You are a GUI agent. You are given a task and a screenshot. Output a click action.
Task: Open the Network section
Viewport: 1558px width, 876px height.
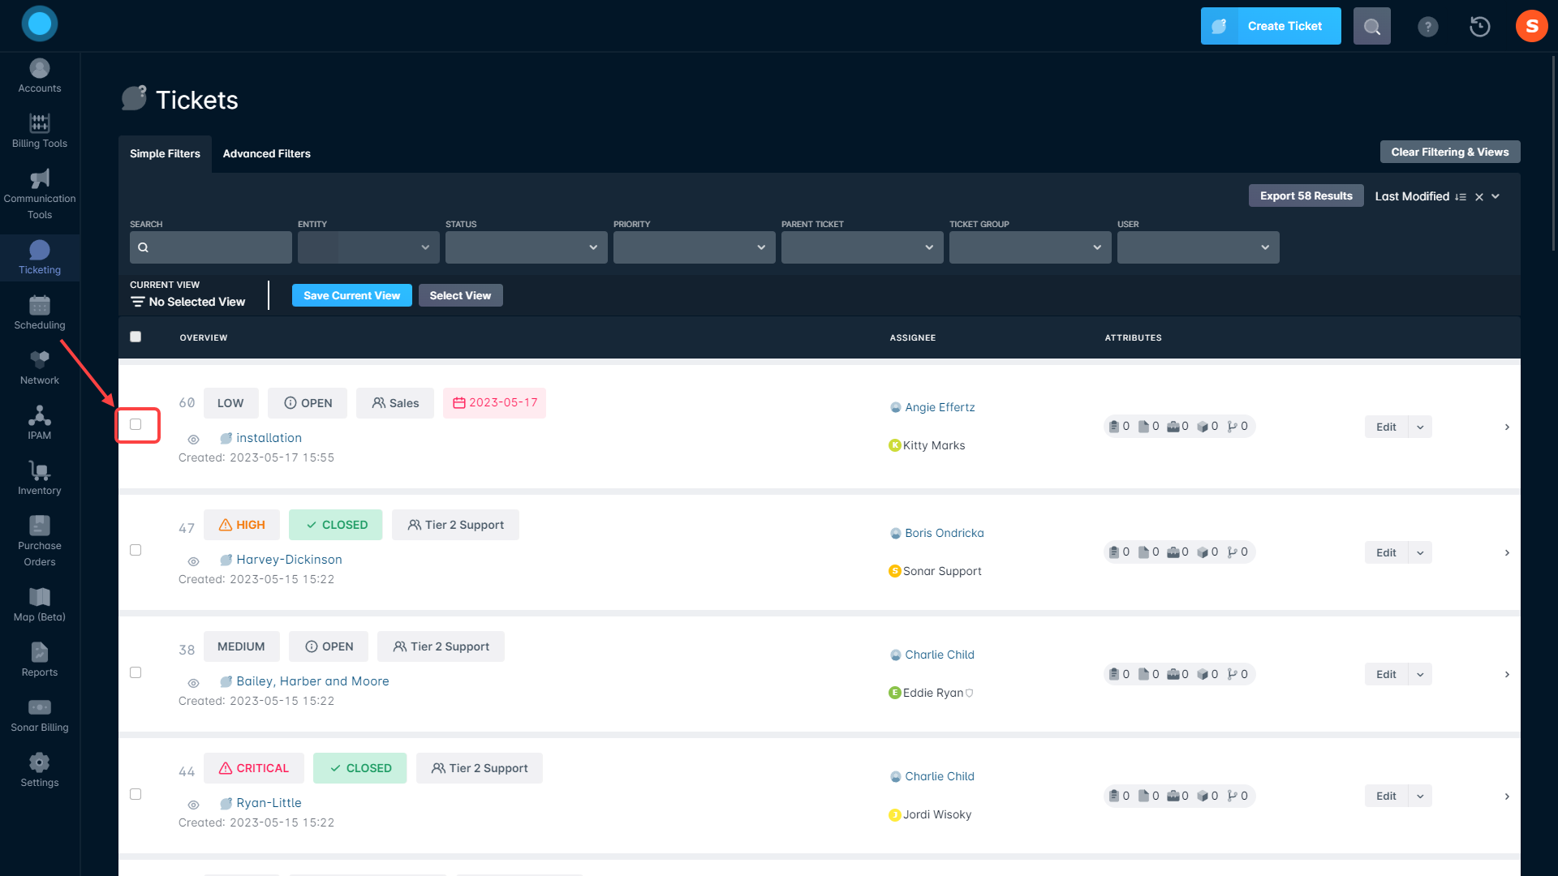click(x=40, y=368)
